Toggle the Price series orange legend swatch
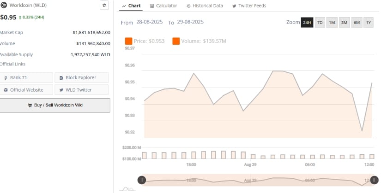This screenshot has width=381, height=193. tap(128, 41)
